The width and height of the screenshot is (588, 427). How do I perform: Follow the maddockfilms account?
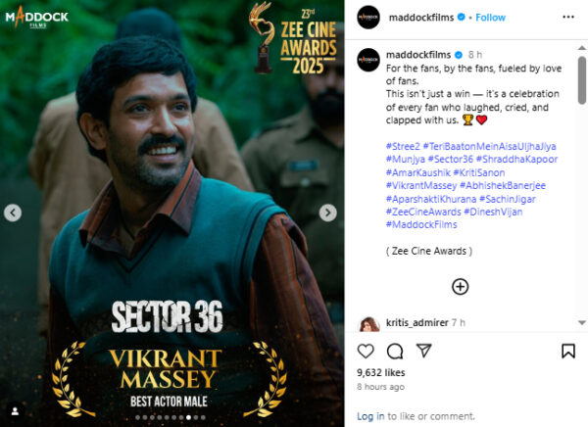pos(491,18)
